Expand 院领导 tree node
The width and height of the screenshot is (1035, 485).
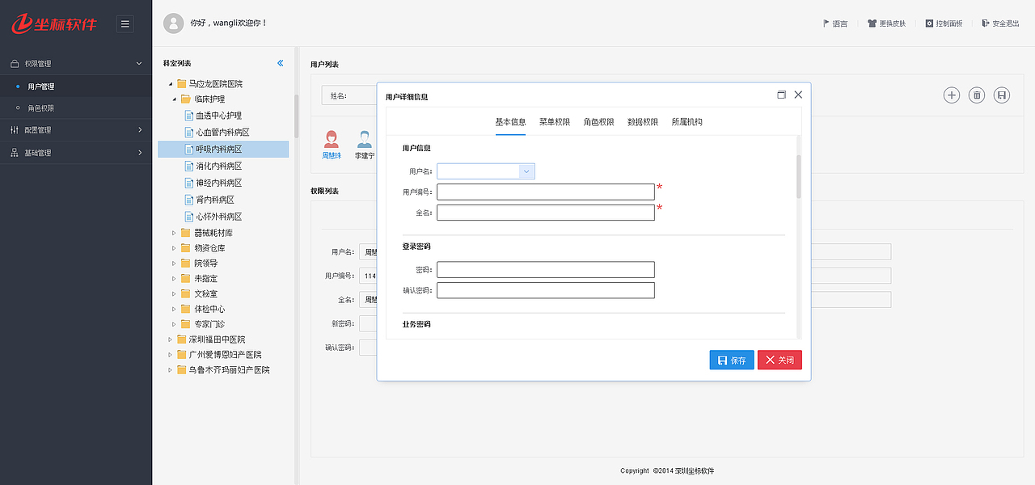coord(174,264)
